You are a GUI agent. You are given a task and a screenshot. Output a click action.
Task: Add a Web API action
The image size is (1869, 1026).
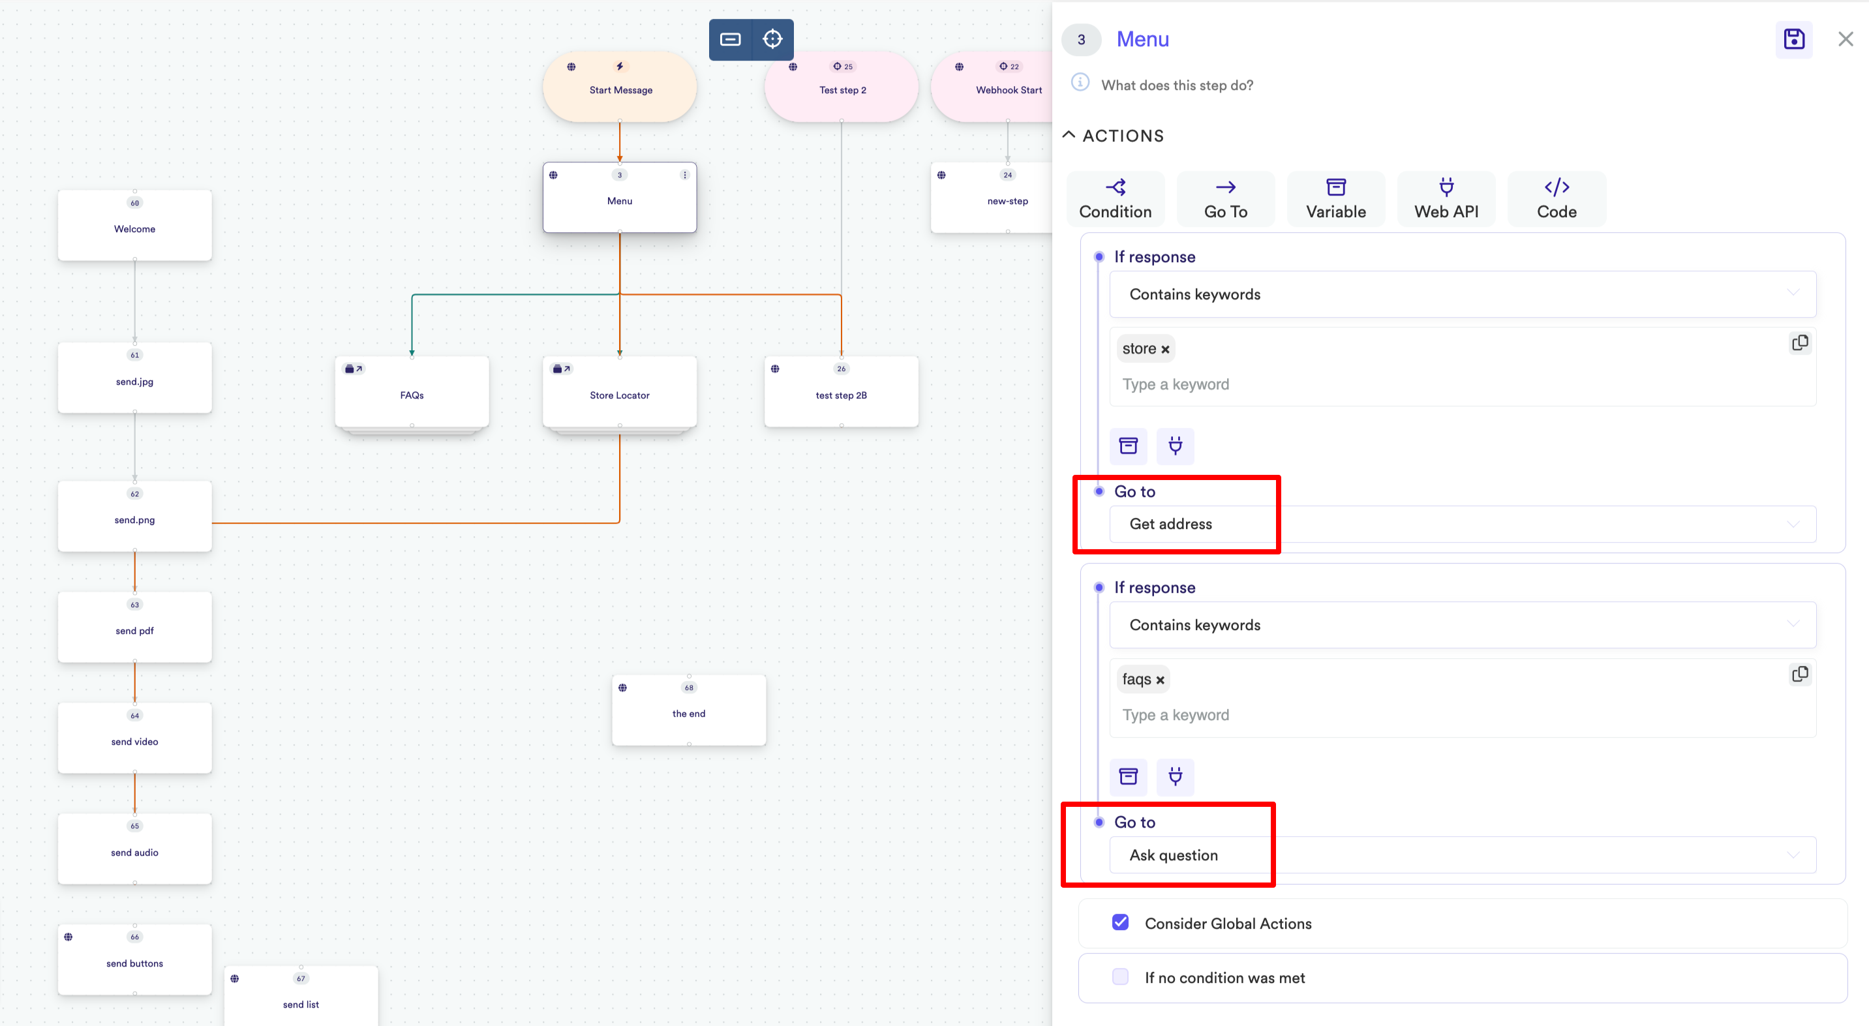[x=1446, y=199]
